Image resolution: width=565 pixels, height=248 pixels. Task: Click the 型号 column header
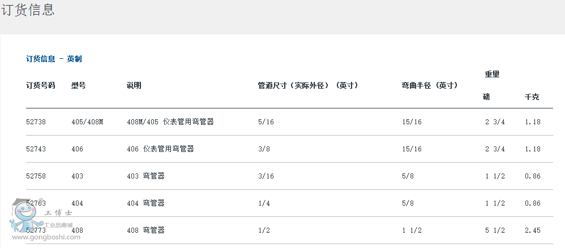pos(78,85)
